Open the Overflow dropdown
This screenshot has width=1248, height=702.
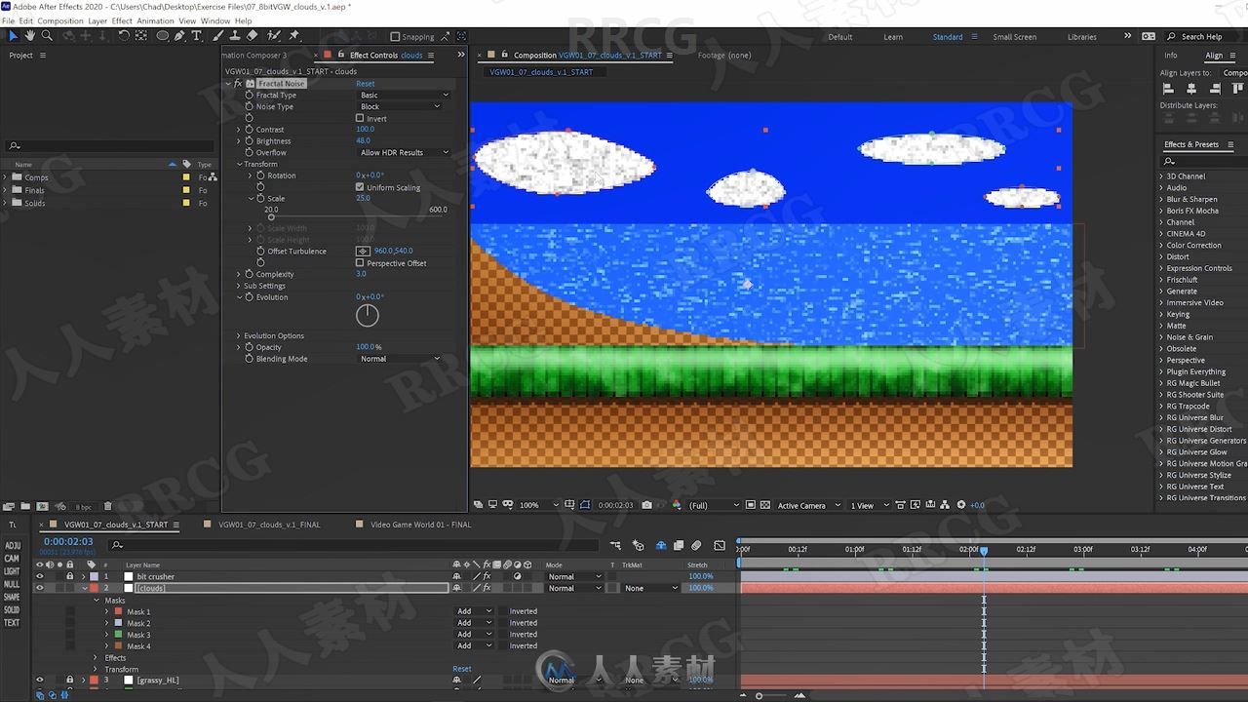click(x=404, y=153)
